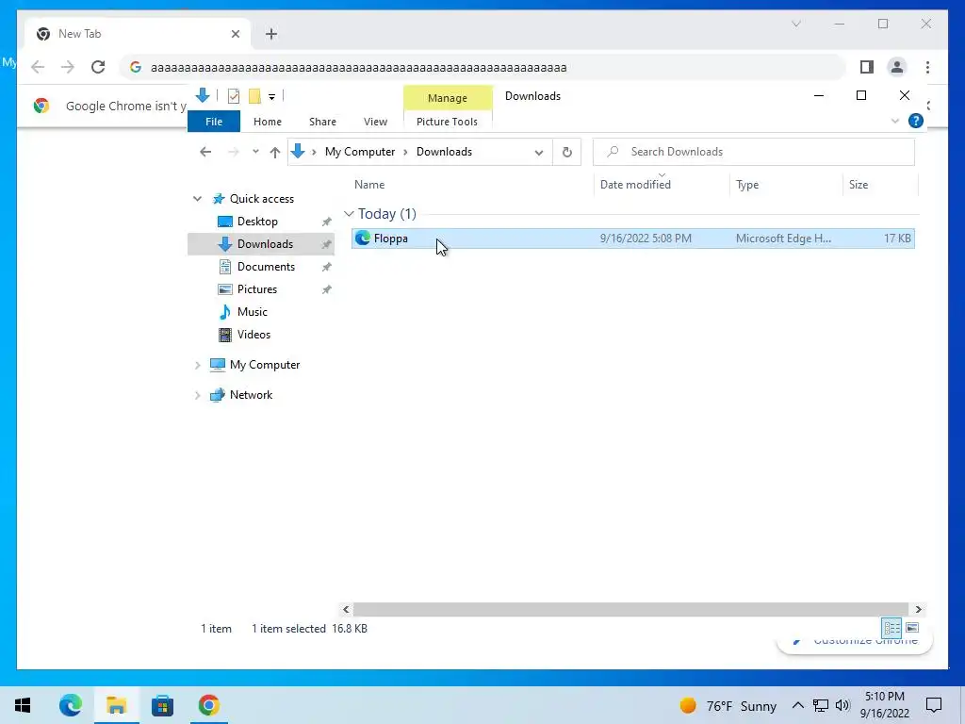This screenshot has height=724, width=965.
Task: Collapse the Today (1) group
Action: [349, 214]
